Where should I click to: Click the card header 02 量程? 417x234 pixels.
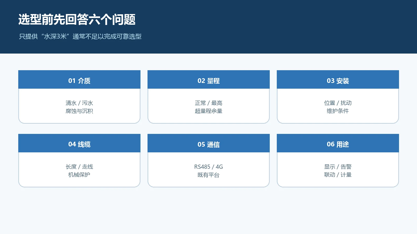pyautogui.click(x=208, y=80)
